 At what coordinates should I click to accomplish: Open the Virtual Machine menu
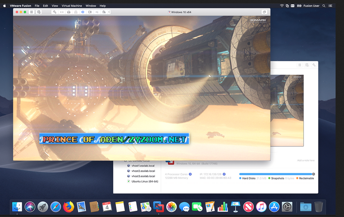click(x=72, y=6)
